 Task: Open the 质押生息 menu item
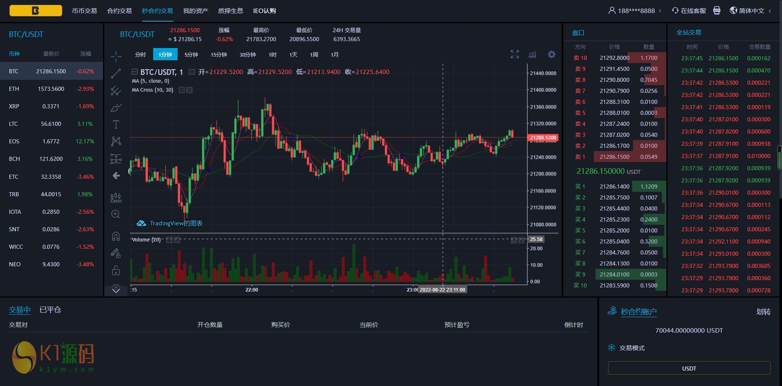[x=231, y=11]
